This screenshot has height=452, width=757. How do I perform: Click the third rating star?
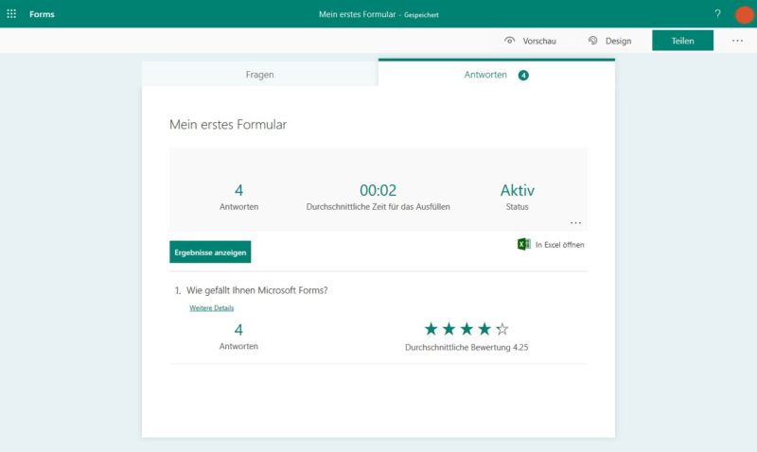click(x=467, y=329)
